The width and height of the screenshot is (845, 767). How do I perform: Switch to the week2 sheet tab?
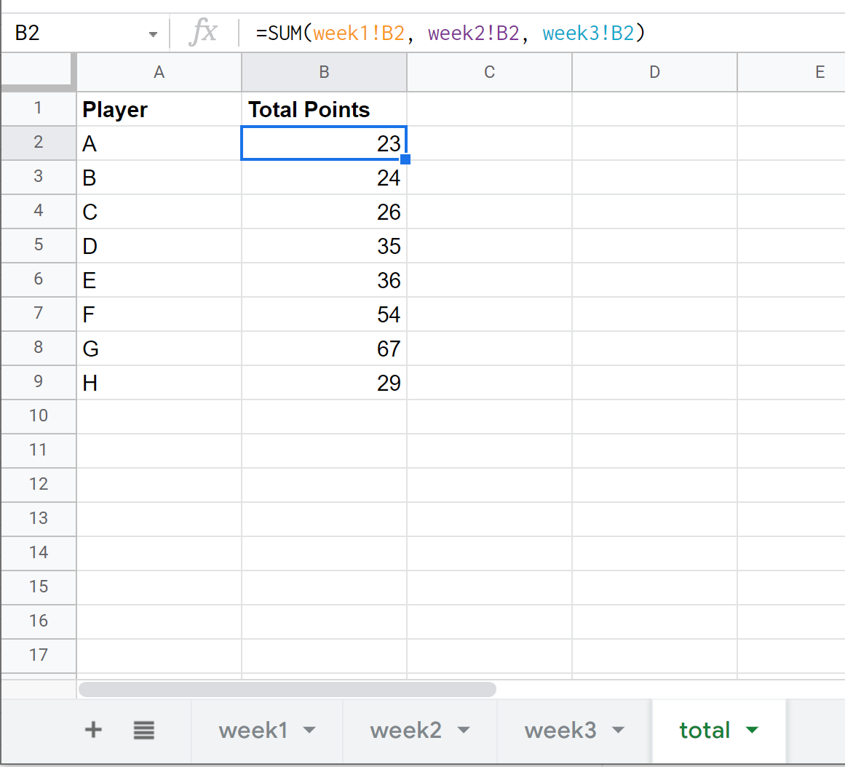(406, 730)
